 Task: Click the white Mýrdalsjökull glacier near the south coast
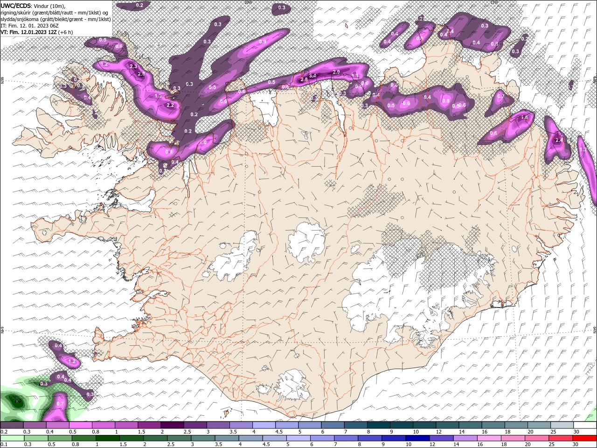point(293,385)
